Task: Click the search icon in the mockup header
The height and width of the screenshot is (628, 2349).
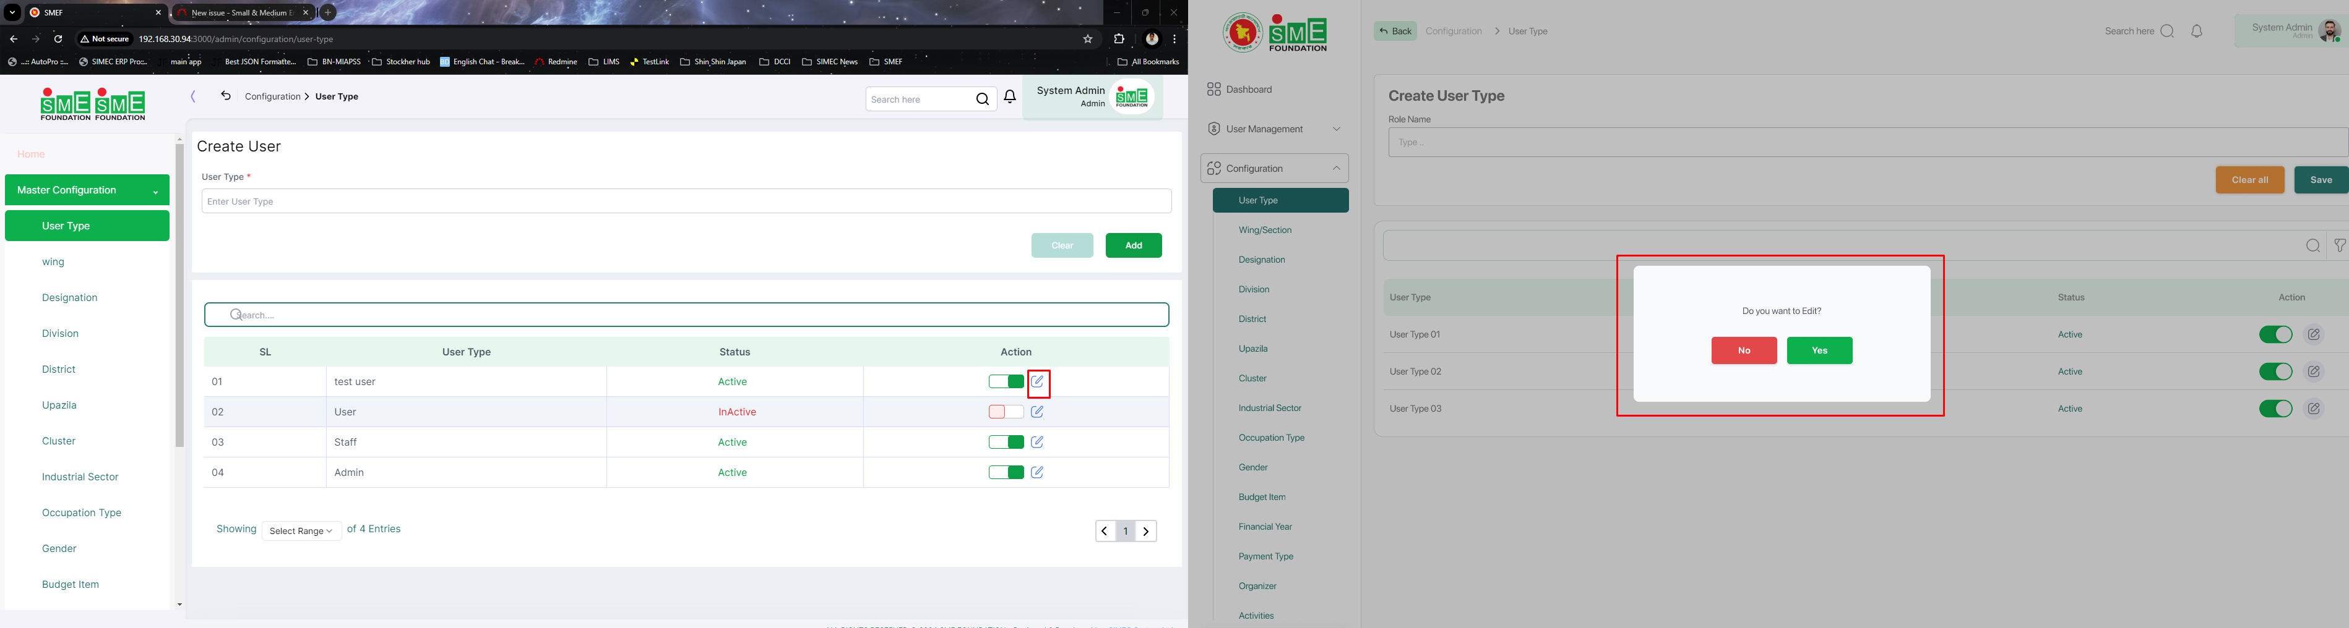Action: pyautogui.click(x=2168, y=31)
